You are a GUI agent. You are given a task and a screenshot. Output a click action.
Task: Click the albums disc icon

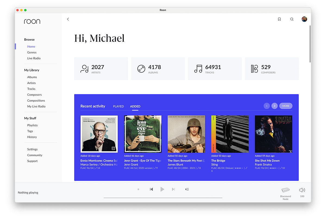coord(141,69)
